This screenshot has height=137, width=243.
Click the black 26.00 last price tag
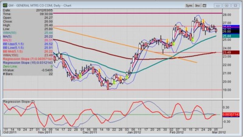click(x=231, y=31)
